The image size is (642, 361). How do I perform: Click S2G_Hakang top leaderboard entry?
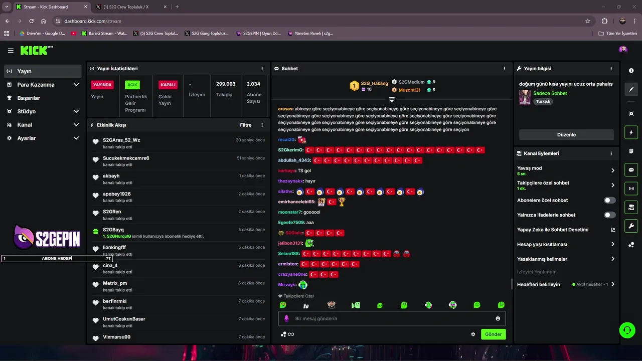(x=369, y=86)
